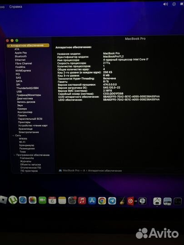Select Звук in the sidebar
Viewport: 184px width, 245px height.
(20, 105)
